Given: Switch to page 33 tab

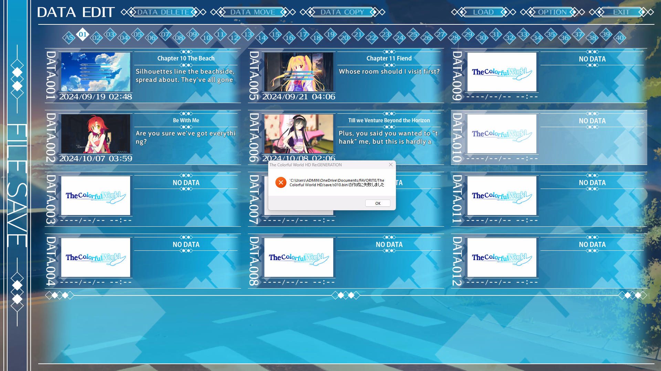Looking at the screenshot, I should tap(523, 34).
